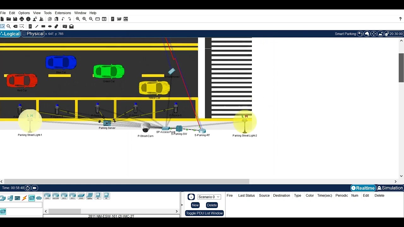Select the Freeform drawing tool
Screen dimensions: 404x227
(x=56, y=26)
